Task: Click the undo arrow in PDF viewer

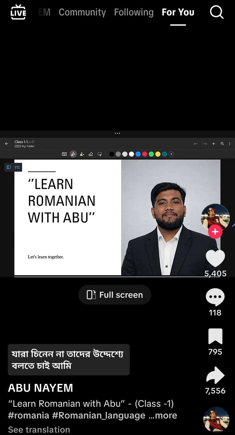Action: pos(196,144)
